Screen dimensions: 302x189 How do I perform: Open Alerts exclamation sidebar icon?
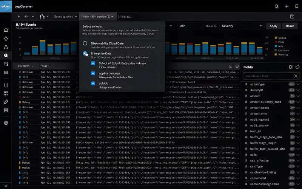[x=6, y=85]
